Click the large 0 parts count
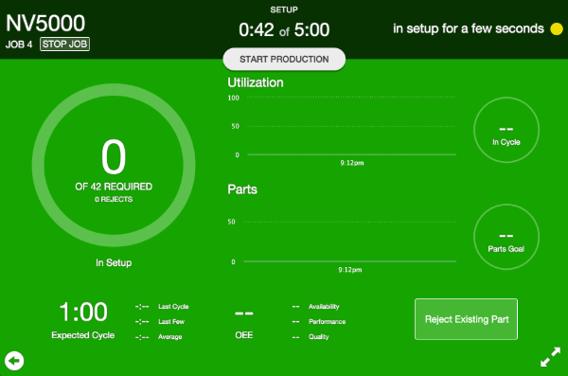This screenshot has height=376, width=568. [x=114, y=157]
